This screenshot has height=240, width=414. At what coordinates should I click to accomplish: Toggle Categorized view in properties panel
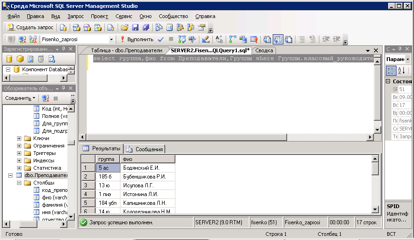point(391,71)
